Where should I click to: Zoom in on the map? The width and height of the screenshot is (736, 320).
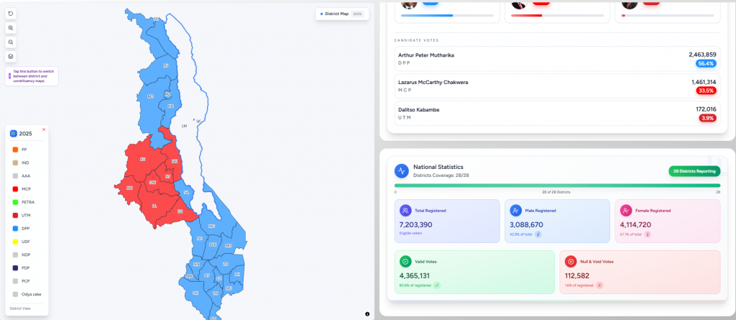pyautogui.click(x=11, y=28)
